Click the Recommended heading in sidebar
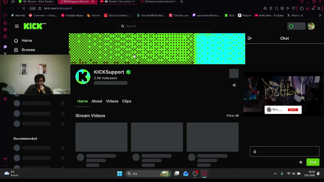The width and height of the screenshot is (324, 182). point(25,139)
